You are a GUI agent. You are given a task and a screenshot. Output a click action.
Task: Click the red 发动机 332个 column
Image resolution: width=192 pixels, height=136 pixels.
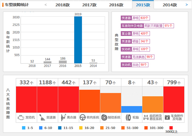[27, 100]
